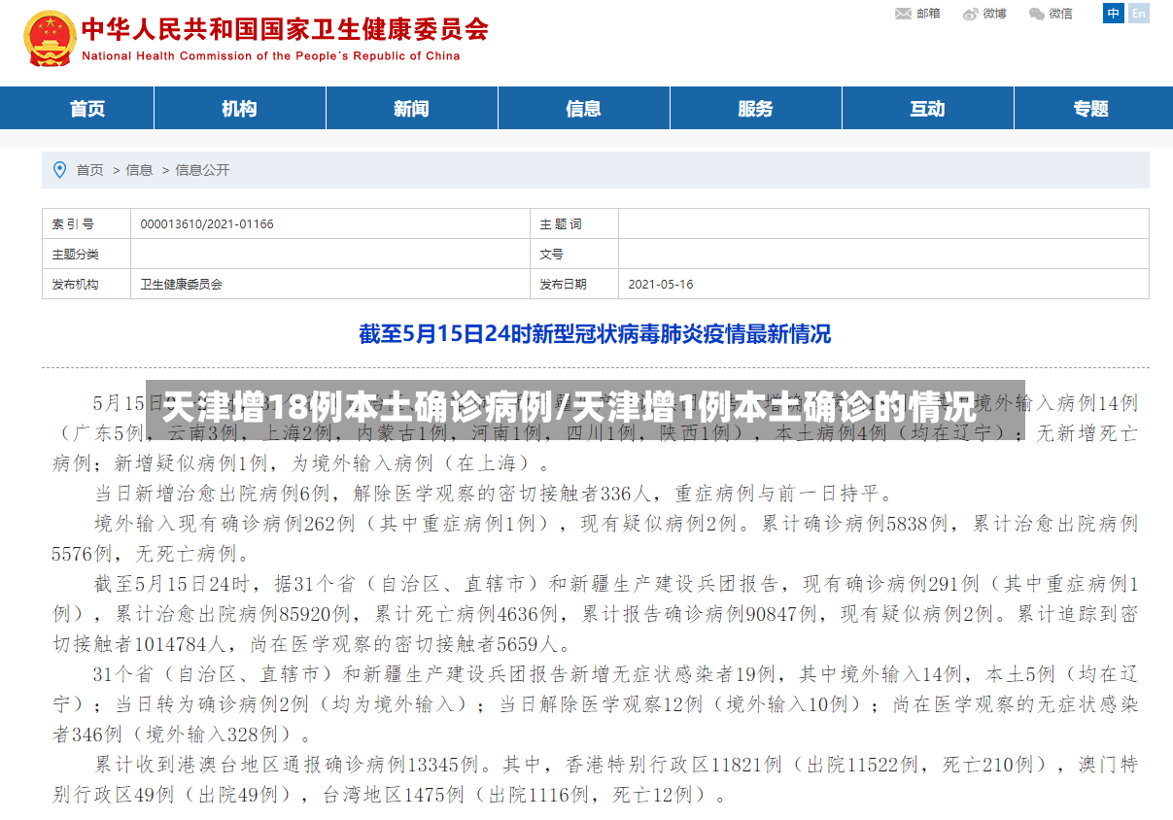This screenshot has height=820, width=1173.
Task: Open the 首页 navigation tab
Action: point(87,108)
